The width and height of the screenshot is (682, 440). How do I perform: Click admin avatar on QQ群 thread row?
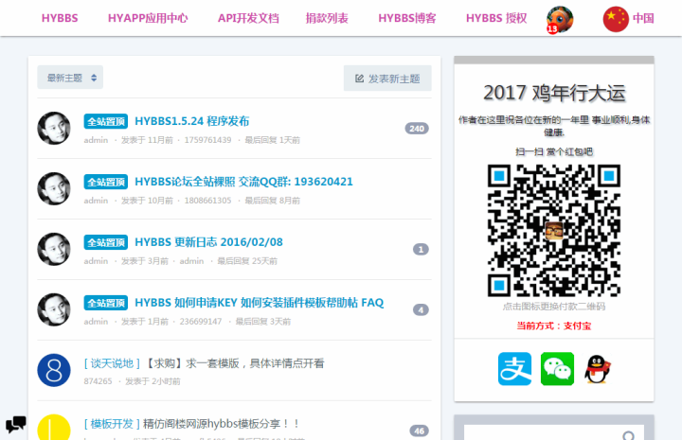[54, 188]
